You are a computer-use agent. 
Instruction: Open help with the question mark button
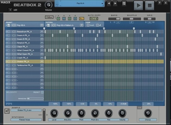[159, 3]
